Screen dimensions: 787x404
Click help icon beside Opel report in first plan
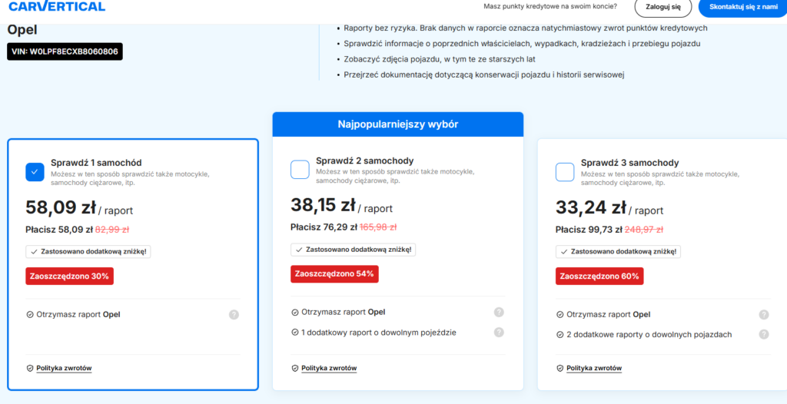coord(234,314)
